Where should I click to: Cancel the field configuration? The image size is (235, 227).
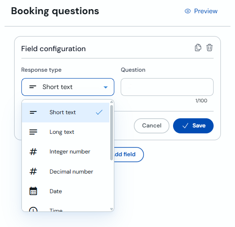[152, 126]
